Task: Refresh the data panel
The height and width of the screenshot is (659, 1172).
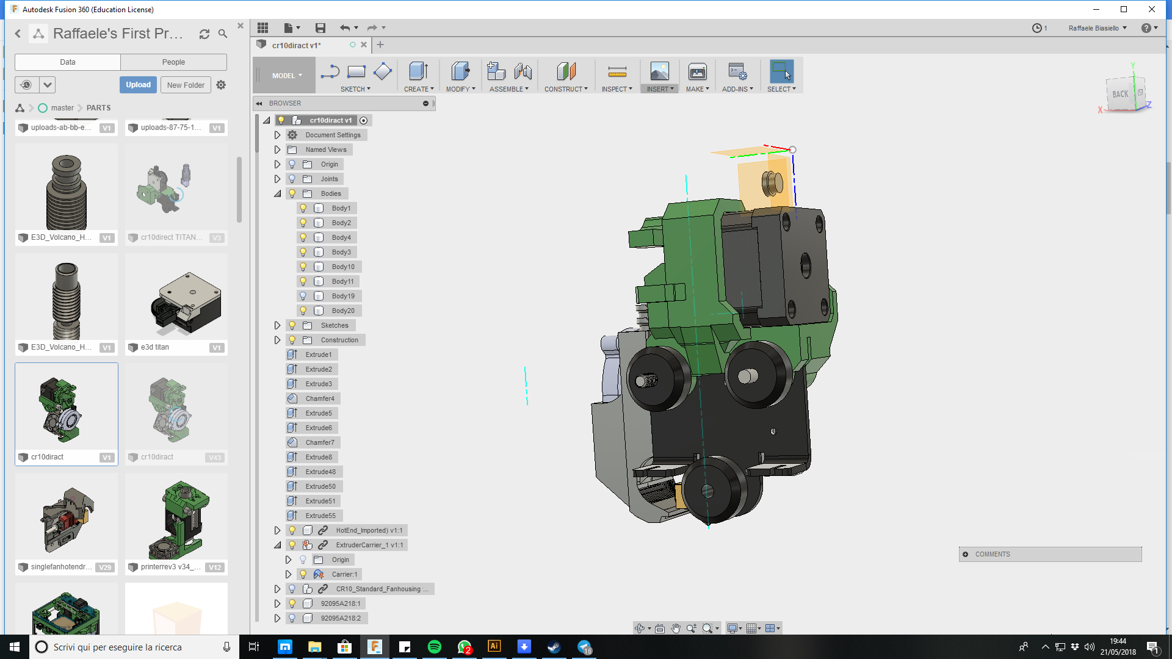Action: (204, 34)
